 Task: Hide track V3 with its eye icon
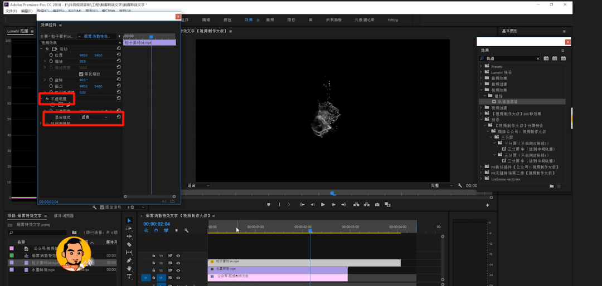click(x=178, y=263)
